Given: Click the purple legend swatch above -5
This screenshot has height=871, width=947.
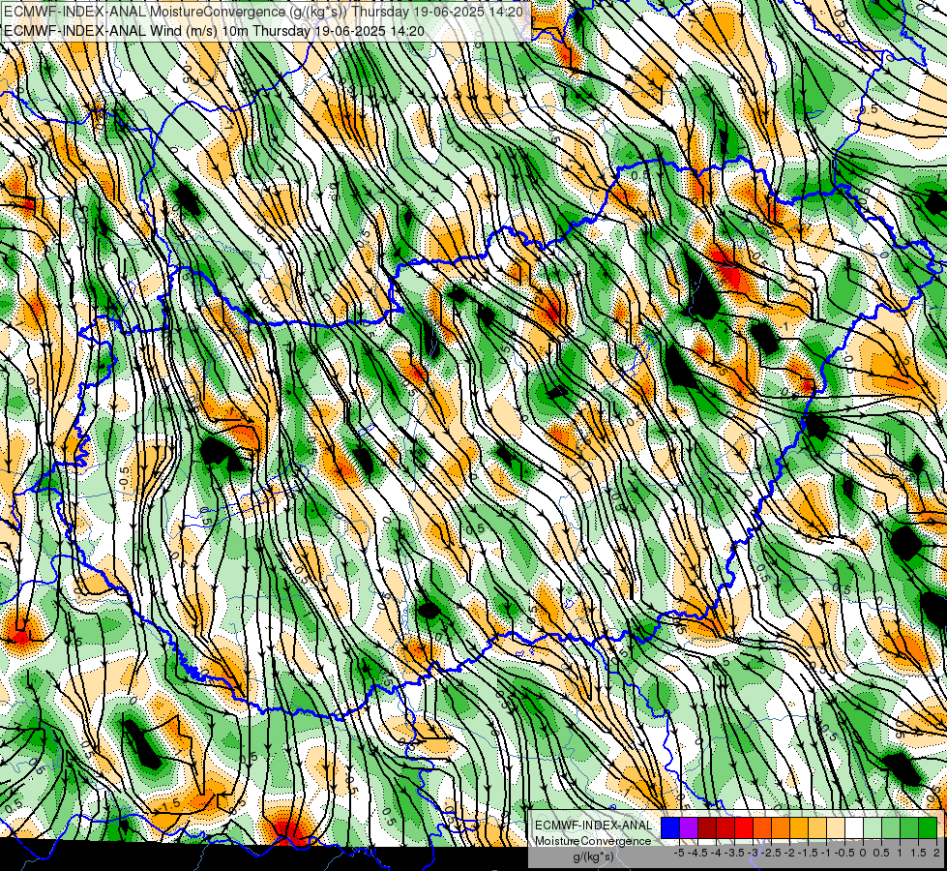Looking at the screenshot, I should click(x=689, y=827).
